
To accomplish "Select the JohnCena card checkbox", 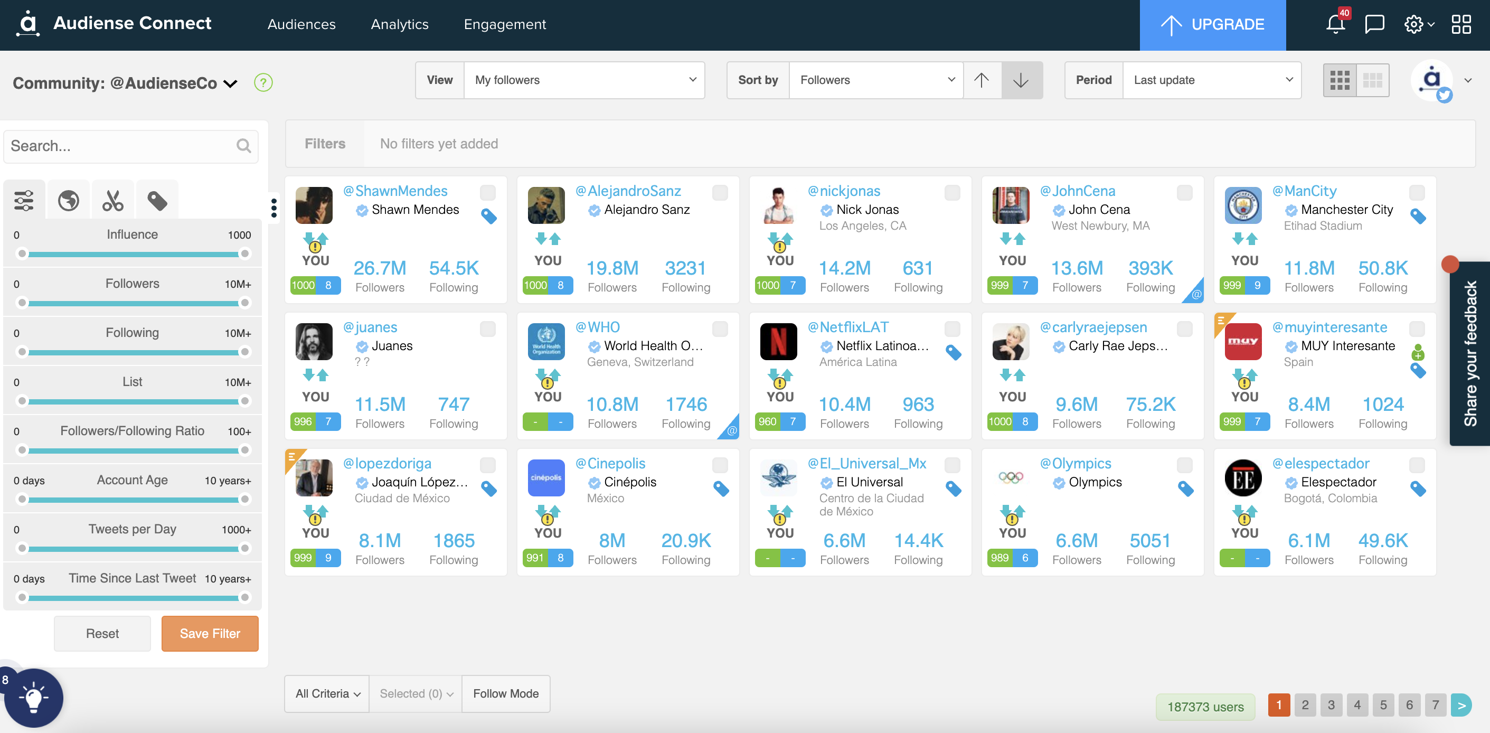I will [1185, 193].
